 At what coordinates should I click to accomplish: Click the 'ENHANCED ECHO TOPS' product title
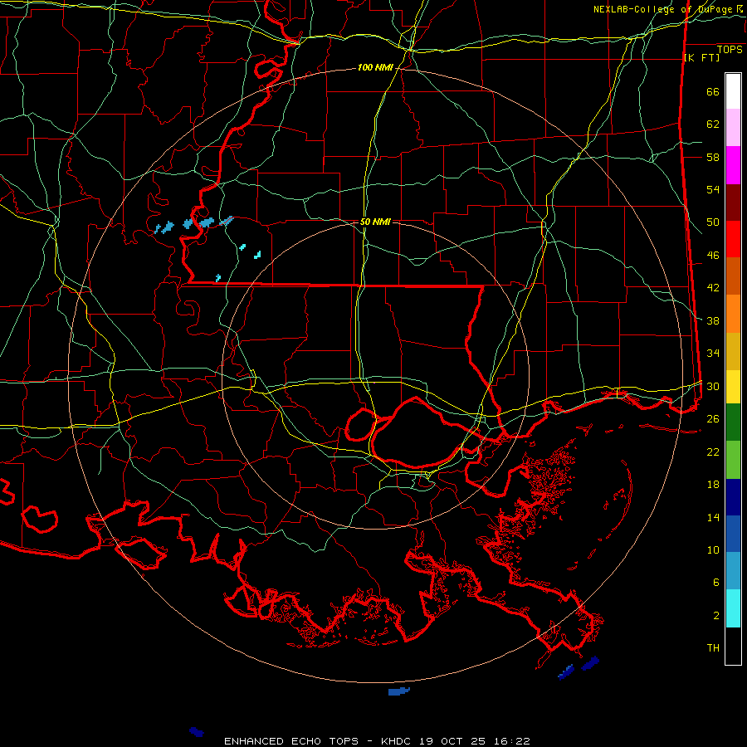pos(291,741)
